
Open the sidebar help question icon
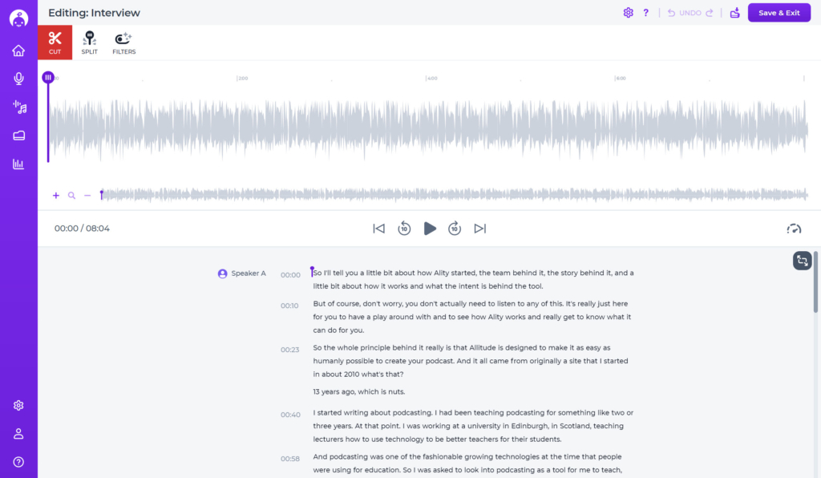(x=19, y=462)
